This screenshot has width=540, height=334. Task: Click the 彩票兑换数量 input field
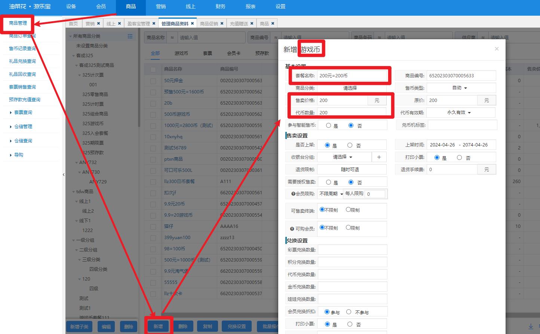click(352, 250)
